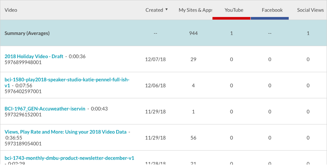327x165 pixels.
Task: Click the 944 summary value for My Sites
Action: click(193, 33)
